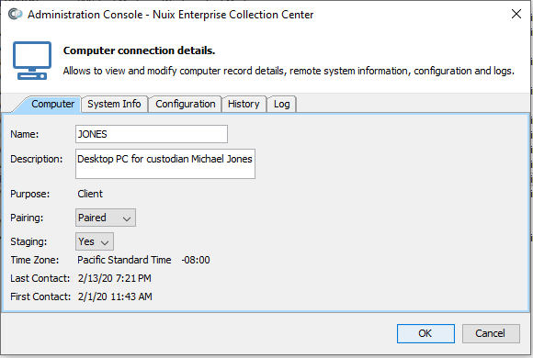Click the blue computer monitor icon
The height and width of the screenshot is (358, 533).
[x=32, y=61]
